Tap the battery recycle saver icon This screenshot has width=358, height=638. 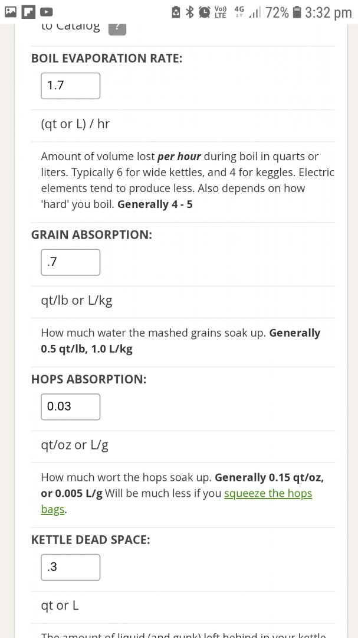(176, 11)
